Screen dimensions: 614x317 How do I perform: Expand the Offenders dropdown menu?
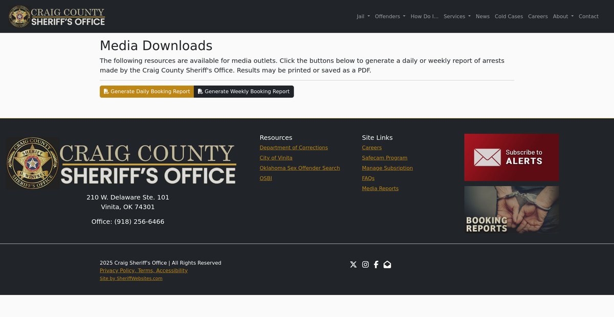click(390, 16)
